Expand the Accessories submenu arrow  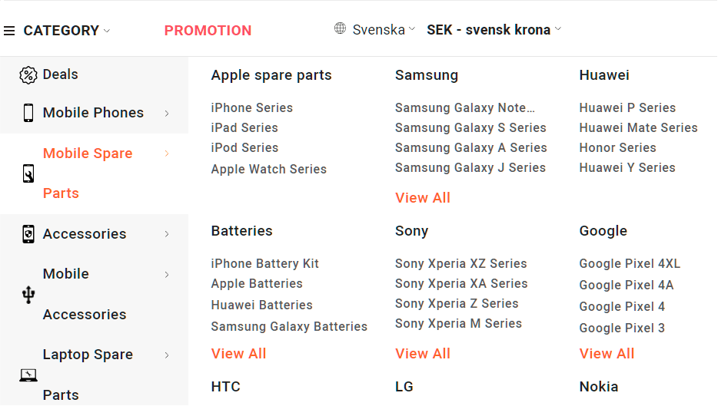point(167,234)
